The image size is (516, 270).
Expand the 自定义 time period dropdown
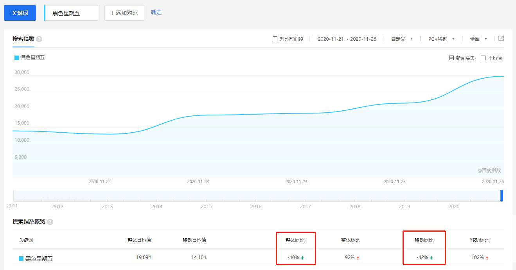(x=402, y=39)
